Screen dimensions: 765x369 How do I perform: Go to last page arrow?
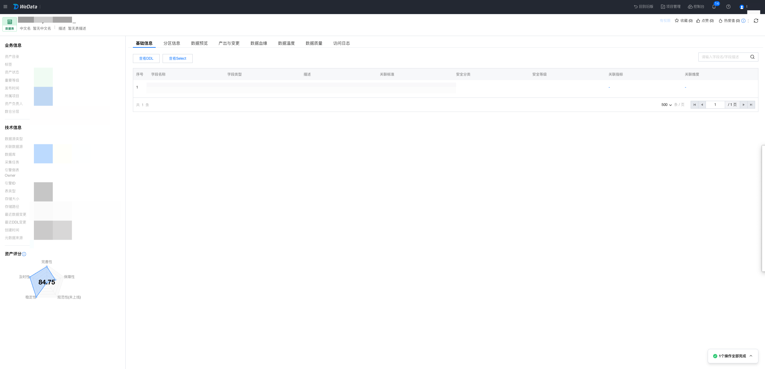coord(751,105)
